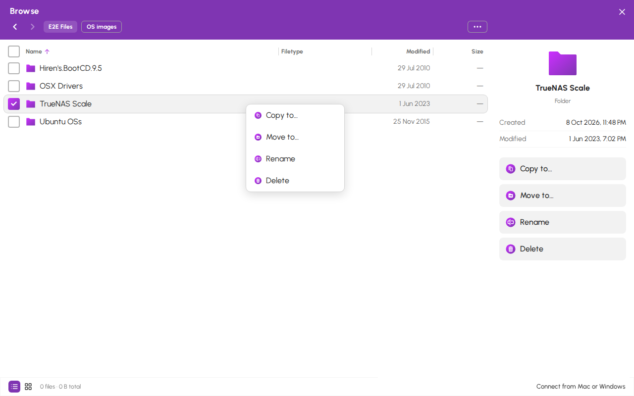Navigate to the OS images breadcrumb
The width and height of the screenshot is (634, 396).
pyautogui.click(x=102, y=27)
